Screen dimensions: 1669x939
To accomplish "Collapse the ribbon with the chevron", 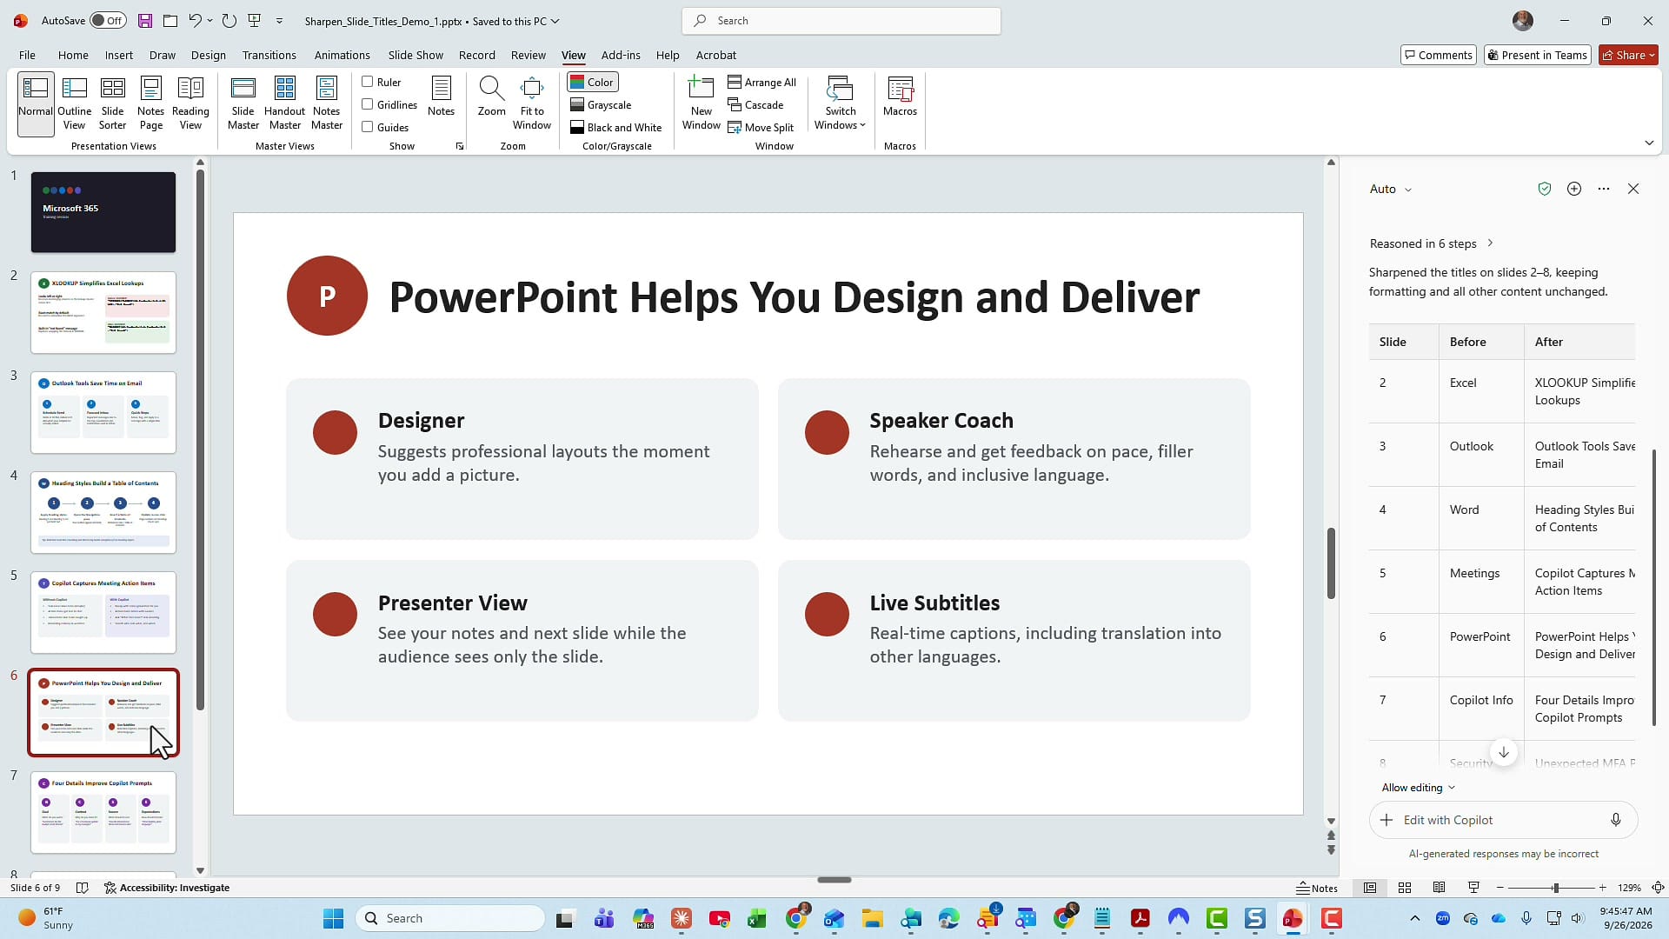I will pos(1649,143).
